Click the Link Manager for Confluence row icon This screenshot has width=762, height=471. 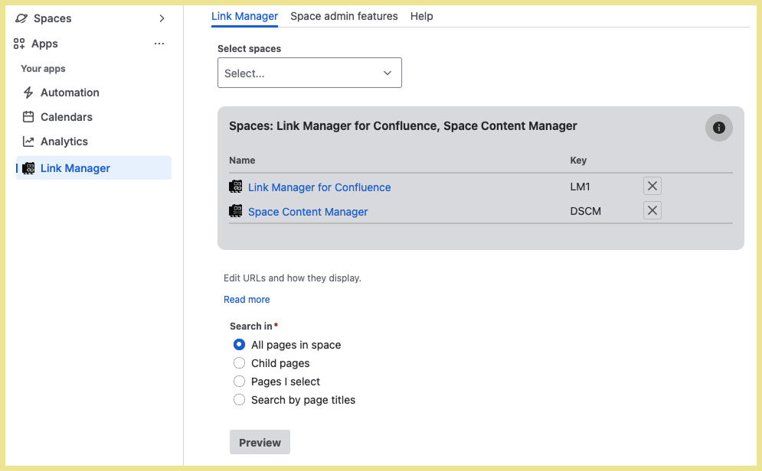pos(235,187)
